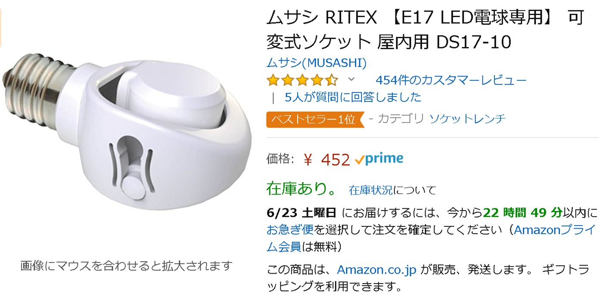Screen dimensions: 603x299
Task: Open the ムサシ(MUSASHI) brand link
Action: tap(317, 63)
